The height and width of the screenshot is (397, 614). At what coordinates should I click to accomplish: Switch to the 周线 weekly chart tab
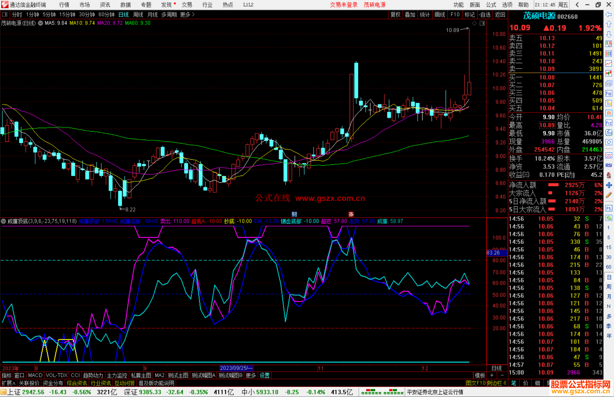[x=138, y=14]
